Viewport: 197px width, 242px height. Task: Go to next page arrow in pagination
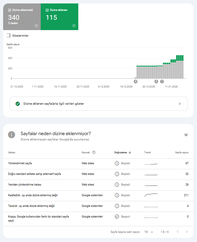(187, 232)
